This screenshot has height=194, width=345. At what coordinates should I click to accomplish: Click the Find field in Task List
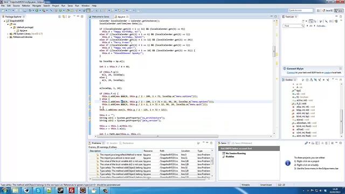(293, 26)
